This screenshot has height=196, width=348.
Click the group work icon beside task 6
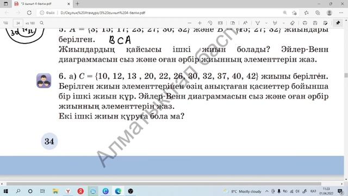tap(43, 81)
